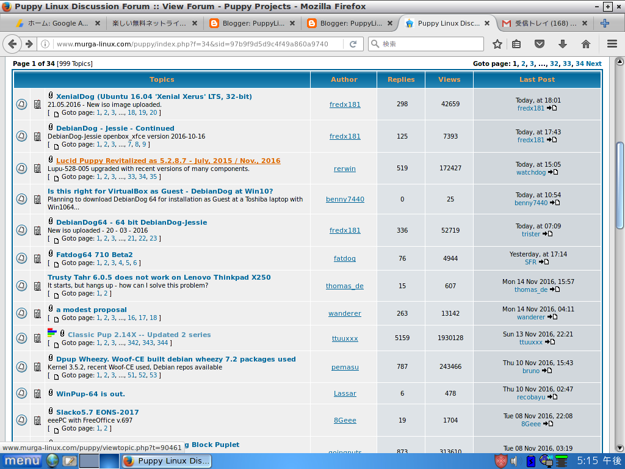Bookmark this page with the star icon
Viewport: 625px width, 469px height.
point(497,44)
